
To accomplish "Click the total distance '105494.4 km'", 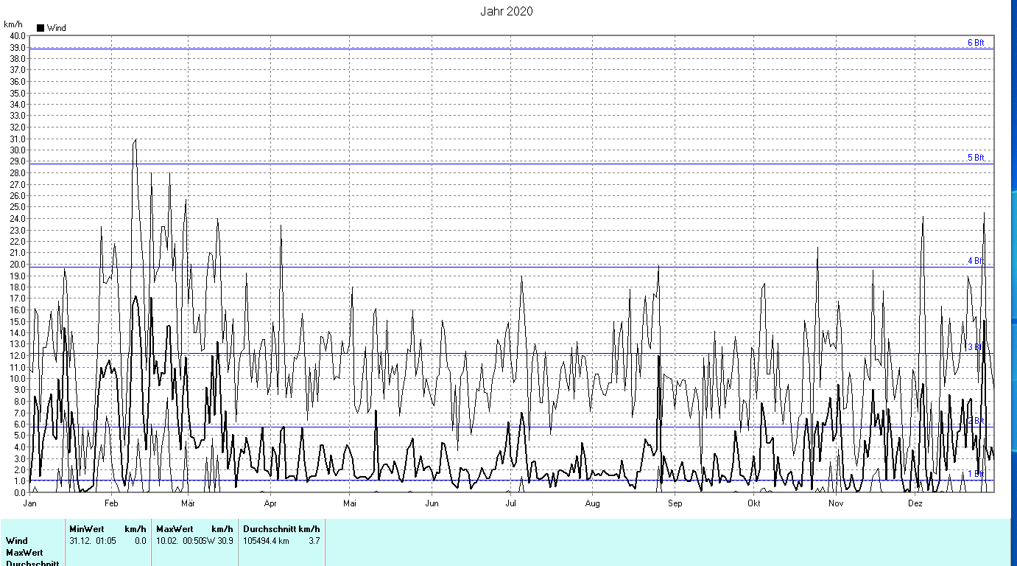I will [267, 541].
